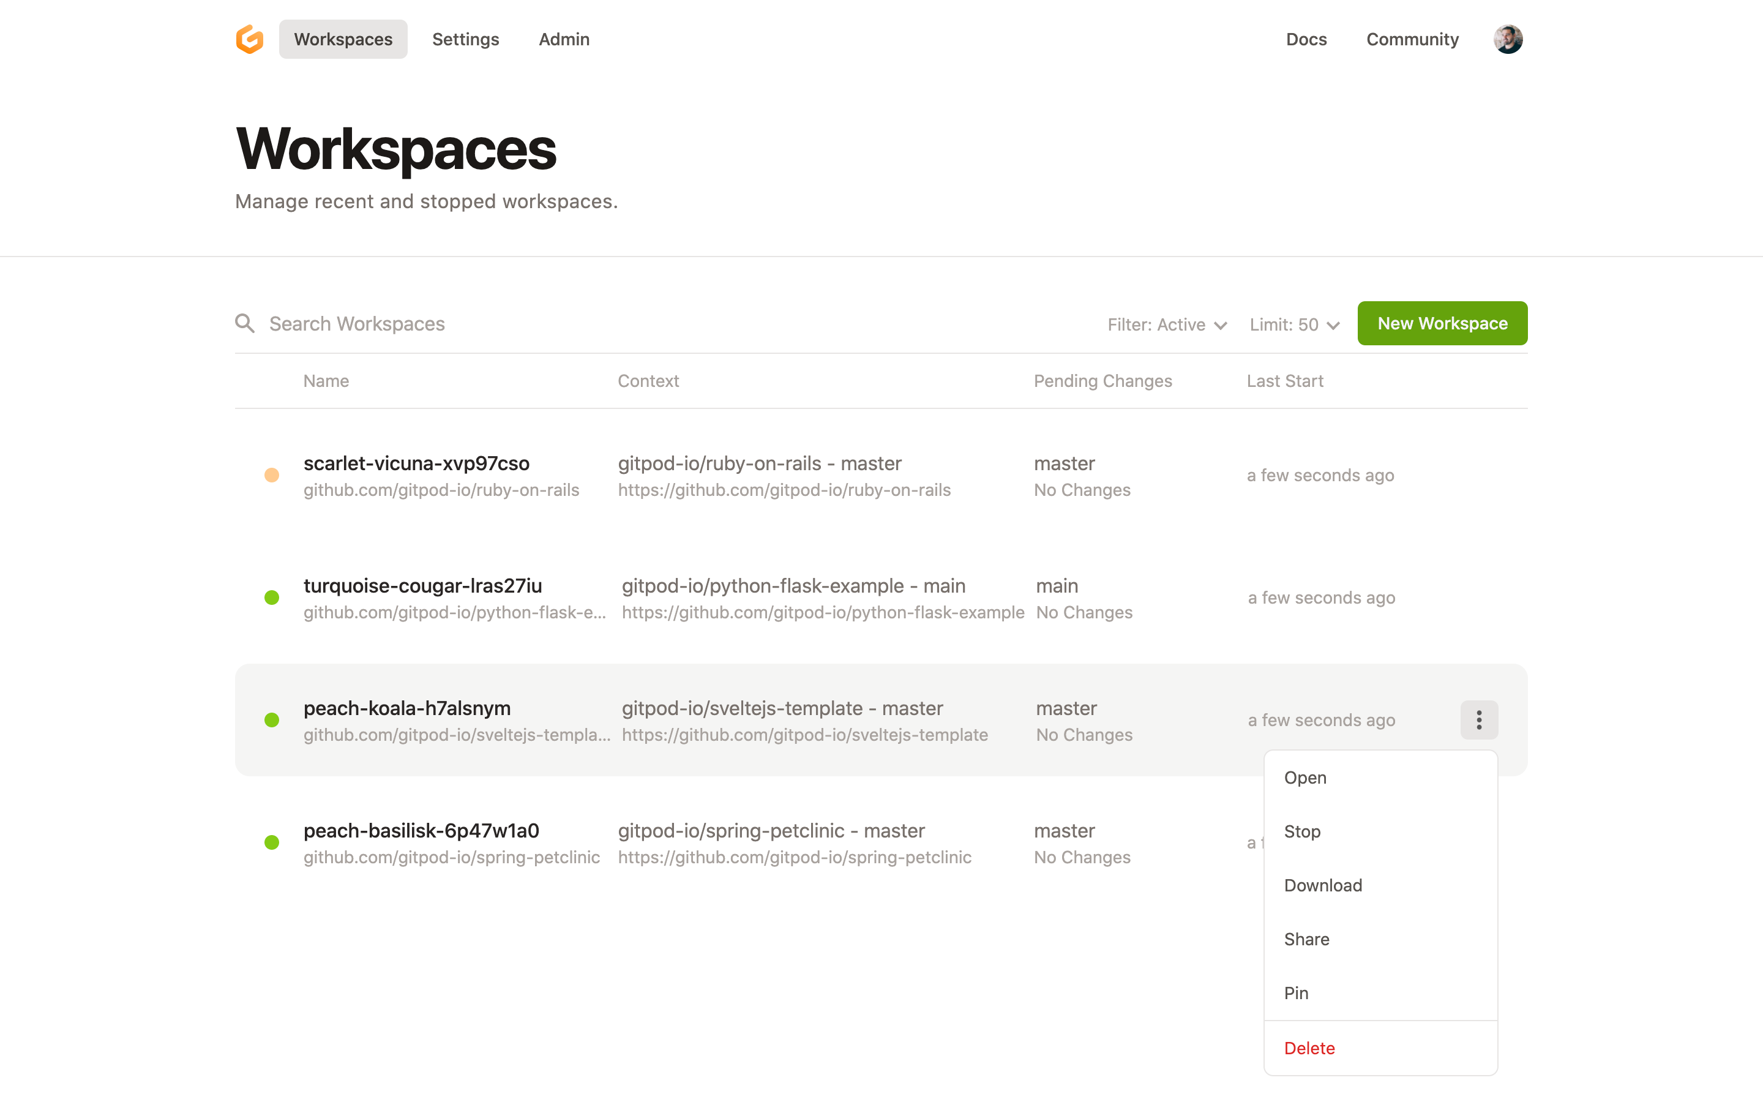This screenshot has width=1763, height=1102.
Task: Click 'github.com/gitpod-io/spring-petclinic' under peach-basilisk
Action: point(451,857)
